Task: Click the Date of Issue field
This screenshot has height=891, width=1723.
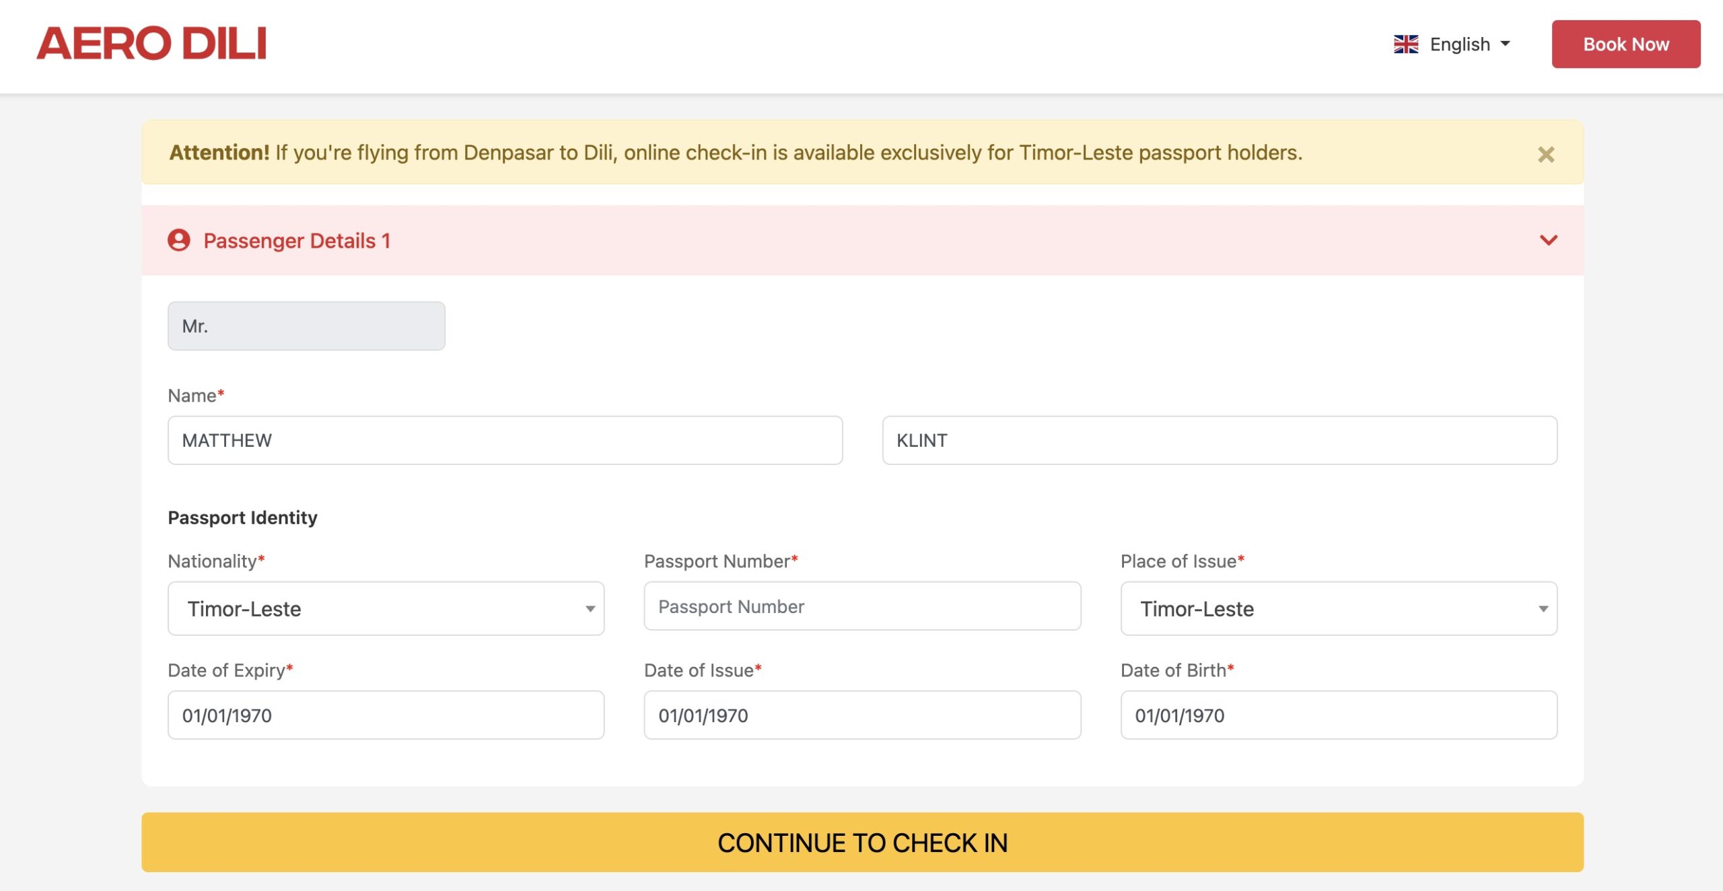Action: (x=862, y=715)
